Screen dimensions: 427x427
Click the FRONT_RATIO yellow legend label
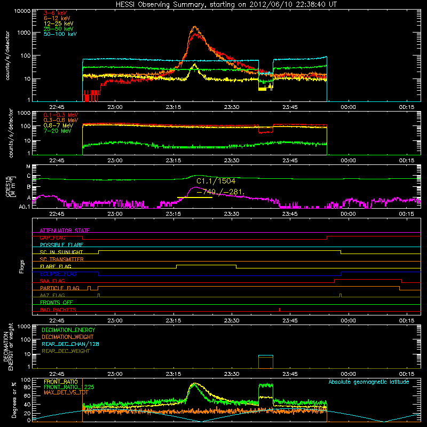tap(61, 382)
